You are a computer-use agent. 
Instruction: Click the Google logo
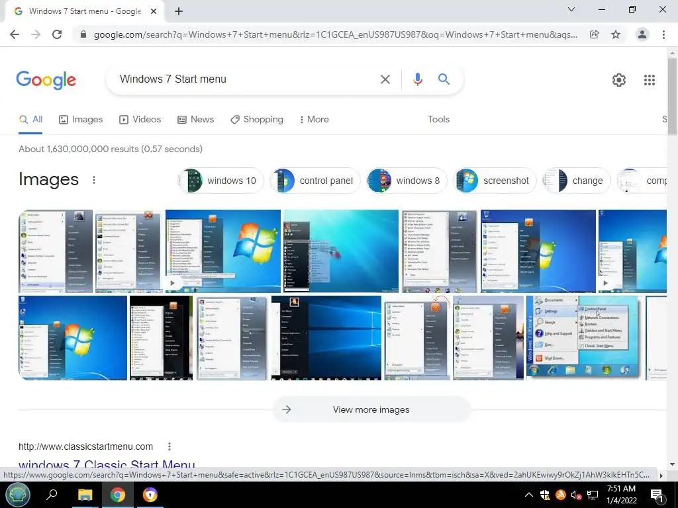[x=46, y=80]
